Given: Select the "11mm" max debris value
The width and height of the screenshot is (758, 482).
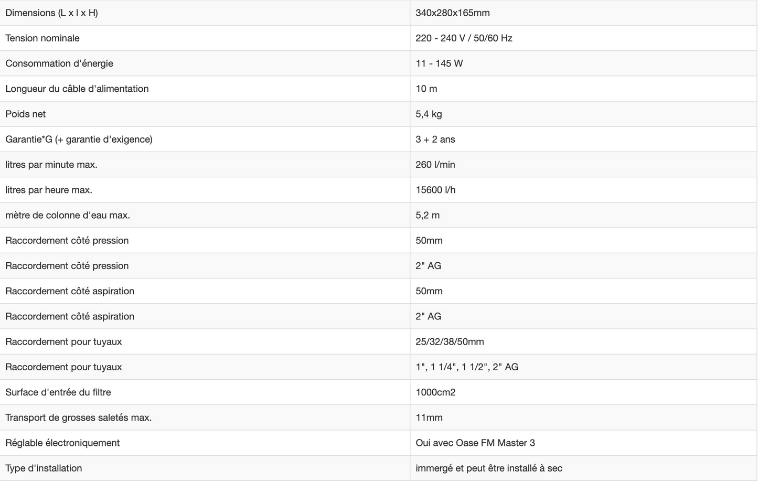Looking at the screenshot, I should (x=429, y=417).
